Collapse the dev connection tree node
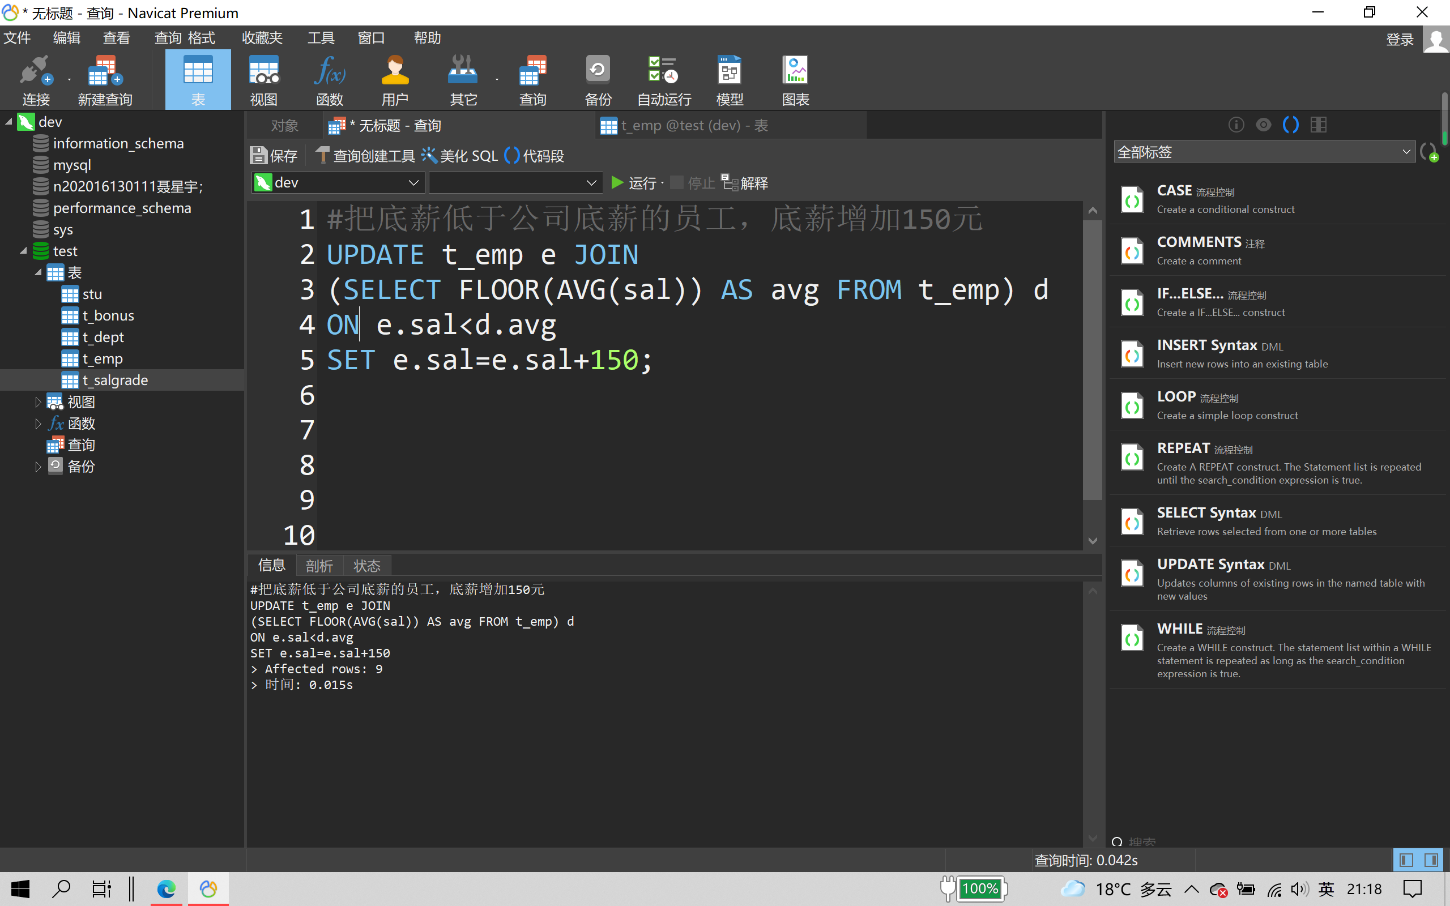Screen dimensions: 1450x906 point(9,122)
